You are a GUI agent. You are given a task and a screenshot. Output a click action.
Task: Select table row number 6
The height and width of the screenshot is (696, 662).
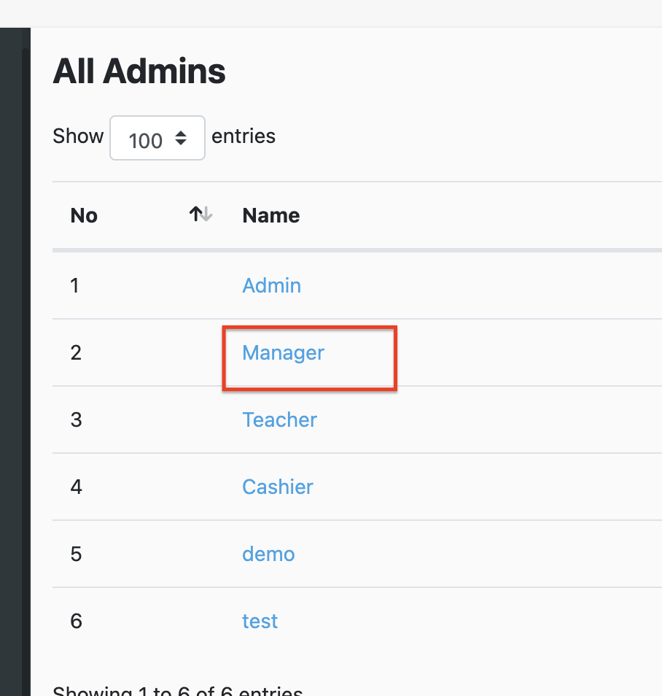tap(357, 621)
